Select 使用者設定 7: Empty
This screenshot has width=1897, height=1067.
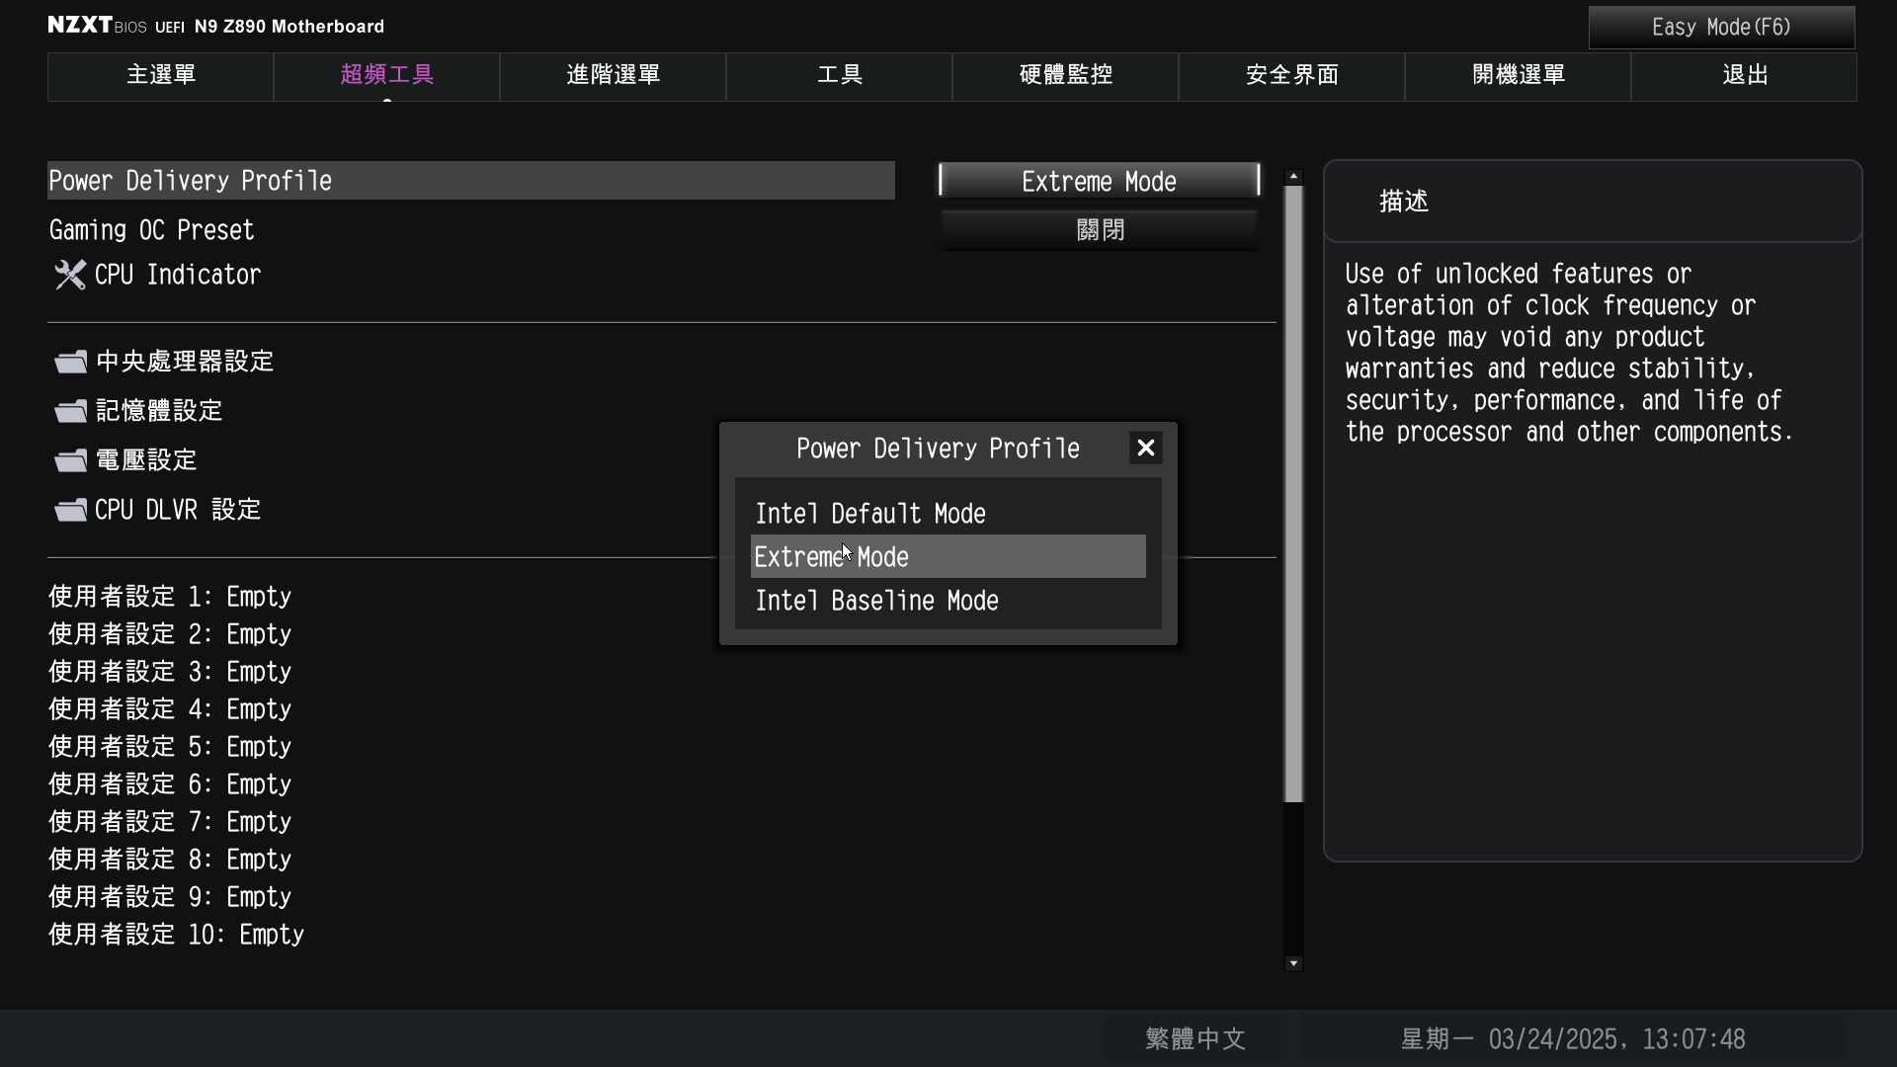pos(170,822)
